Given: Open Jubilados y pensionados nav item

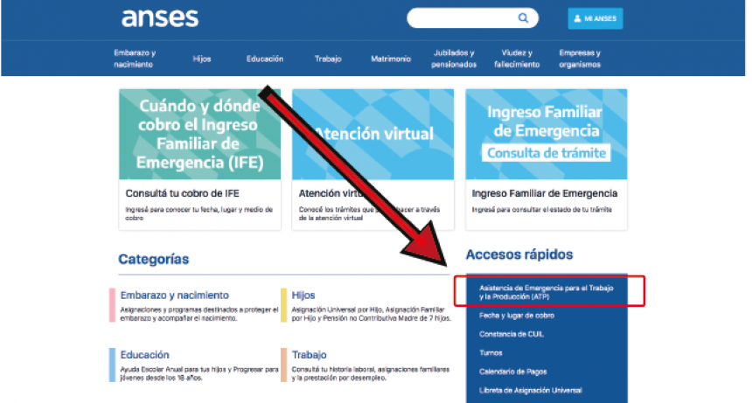Looking at the screenshot, I should coord(454,59).
